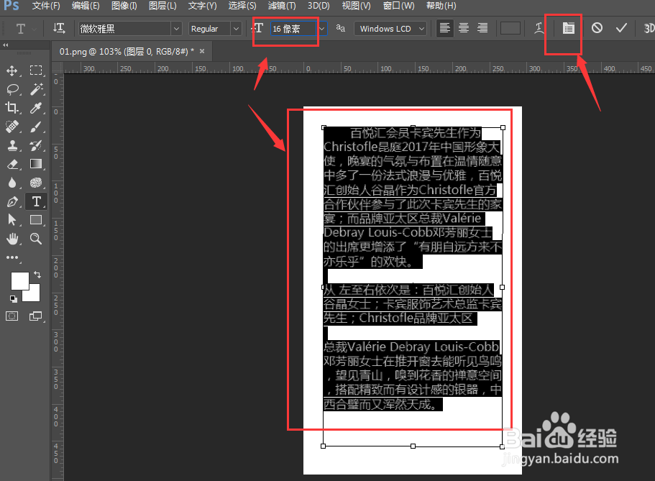655x481 pixels.
Task: Align text left
Action: point(445,29)
